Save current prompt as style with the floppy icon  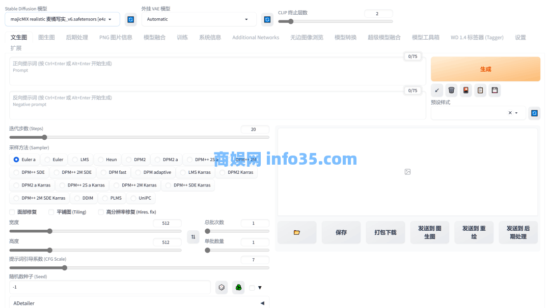[494, 90]
